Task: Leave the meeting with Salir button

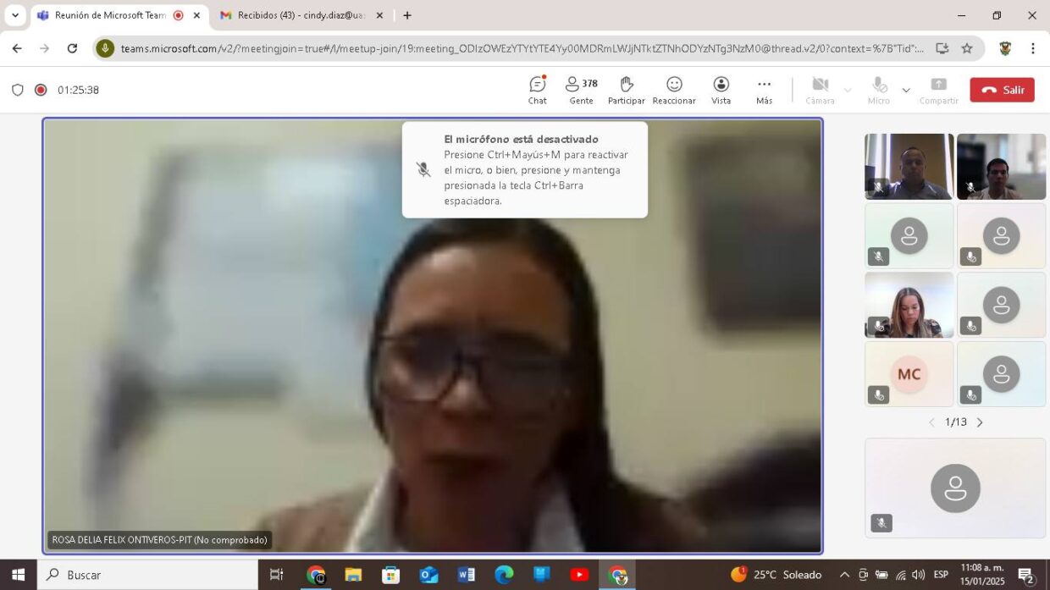Action: pos(1002,90)
